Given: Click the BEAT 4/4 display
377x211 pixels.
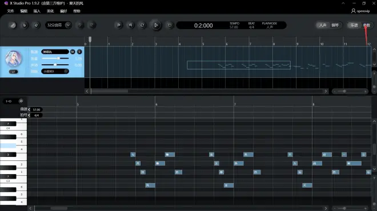Looking at the screenshot, I should (251, 25).
